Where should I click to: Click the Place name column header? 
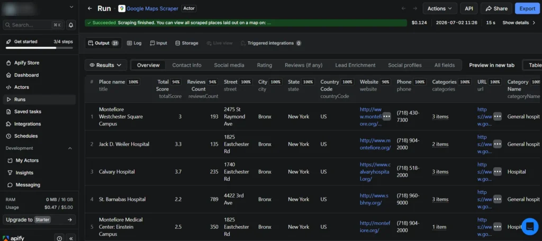[x=119, y=85]
